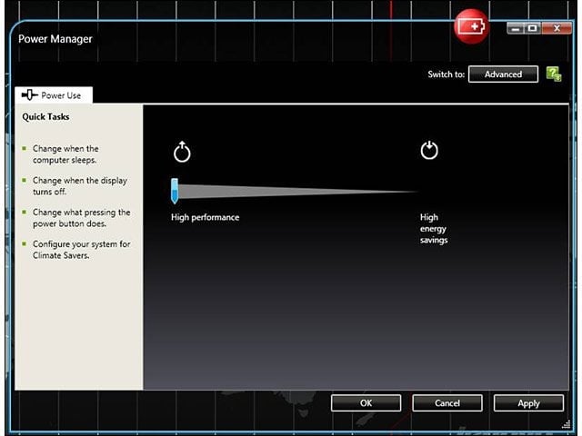
Task: Open Change what pressing power button does
Action: click(81, 218)
